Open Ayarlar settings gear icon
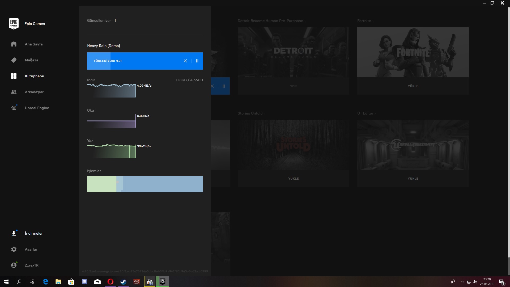 click(x=14, y=249)
